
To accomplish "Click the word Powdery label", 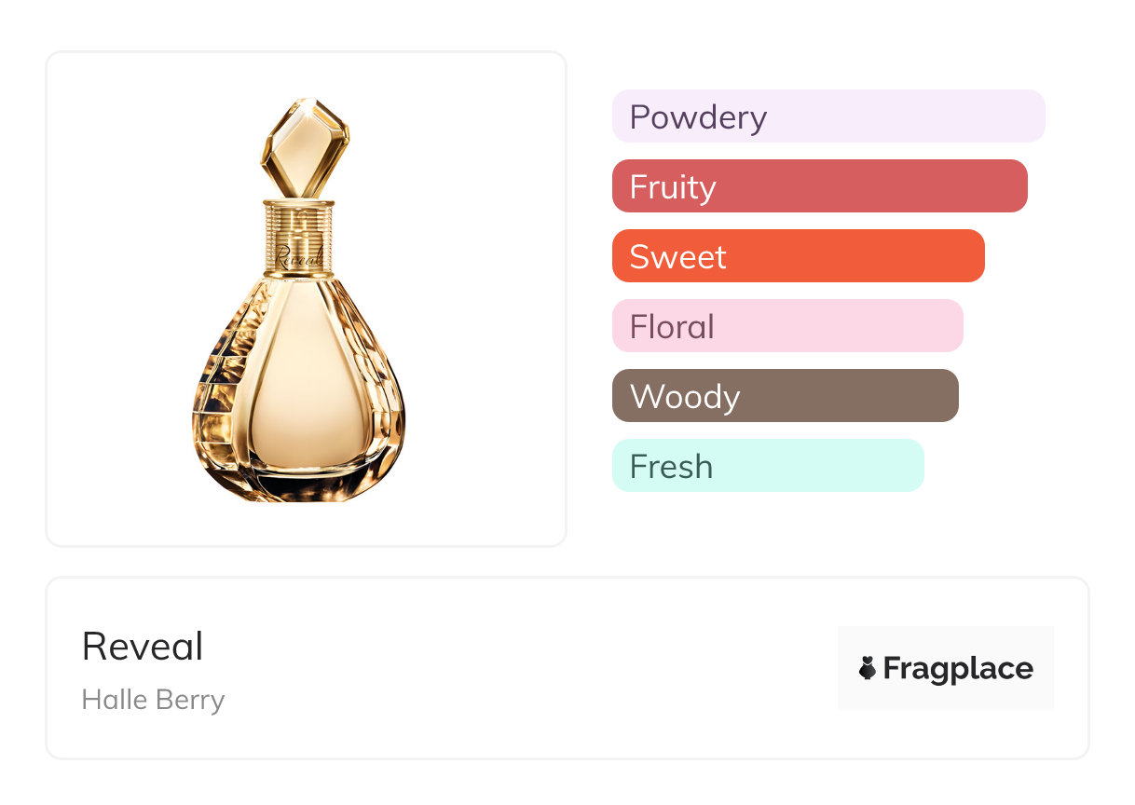I will pyautogui.click(x=698, y=117).
